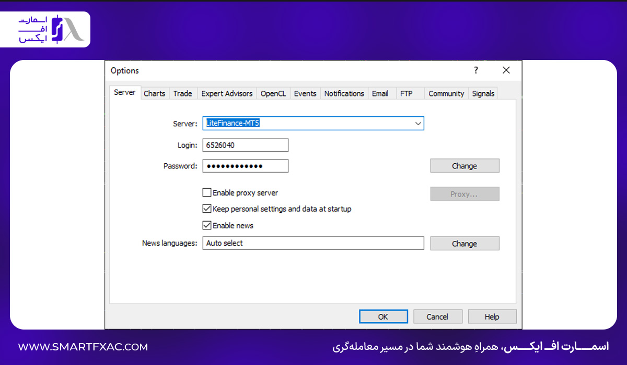
Task: Open the Trade tab
Action: [183, 93]
